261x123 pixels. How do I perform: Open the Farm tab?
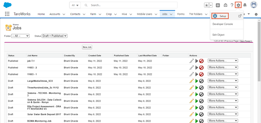pos(93,14)
